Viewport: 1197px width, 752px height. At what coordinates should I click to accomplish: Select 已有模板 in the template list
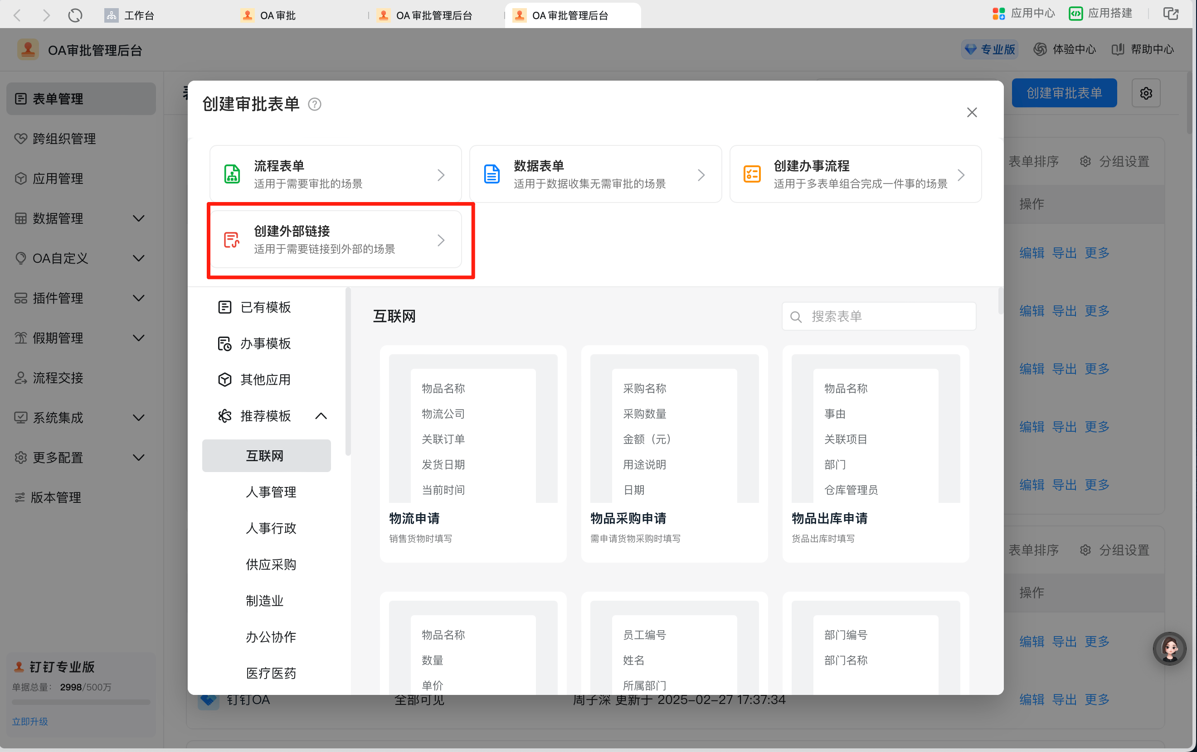267,307
